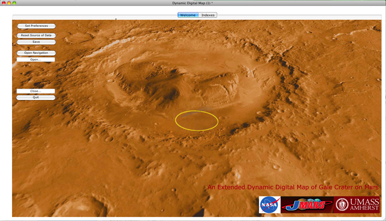The width and height of the screenshot is (386, 221).
Task: Click the Dynamic Digital Map title bar text
Action: coord(193,3)
